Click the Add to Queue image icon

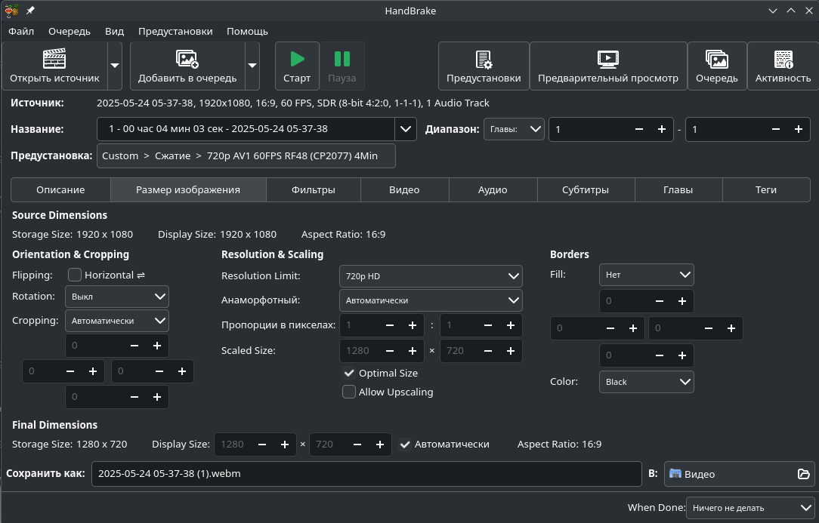coord(187,59)
